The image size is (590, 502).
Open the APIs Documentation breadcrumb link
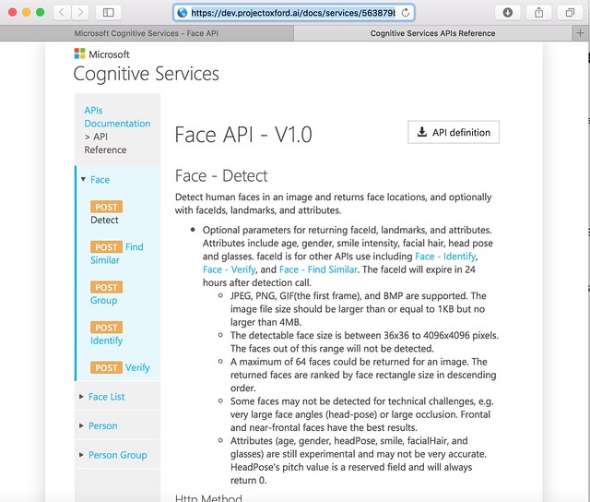tap(117, 117)
